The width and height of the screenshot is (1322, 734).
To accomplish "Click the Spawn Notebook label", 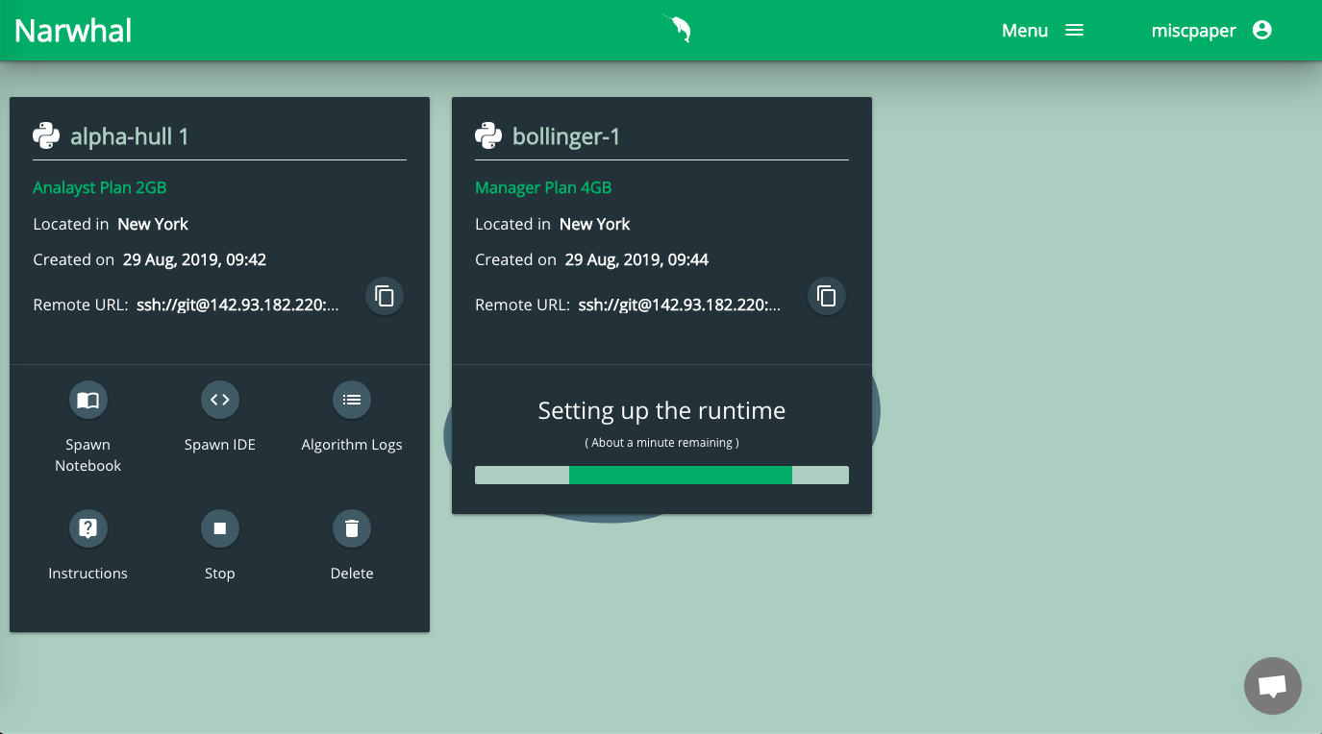I will pos(87,455).
